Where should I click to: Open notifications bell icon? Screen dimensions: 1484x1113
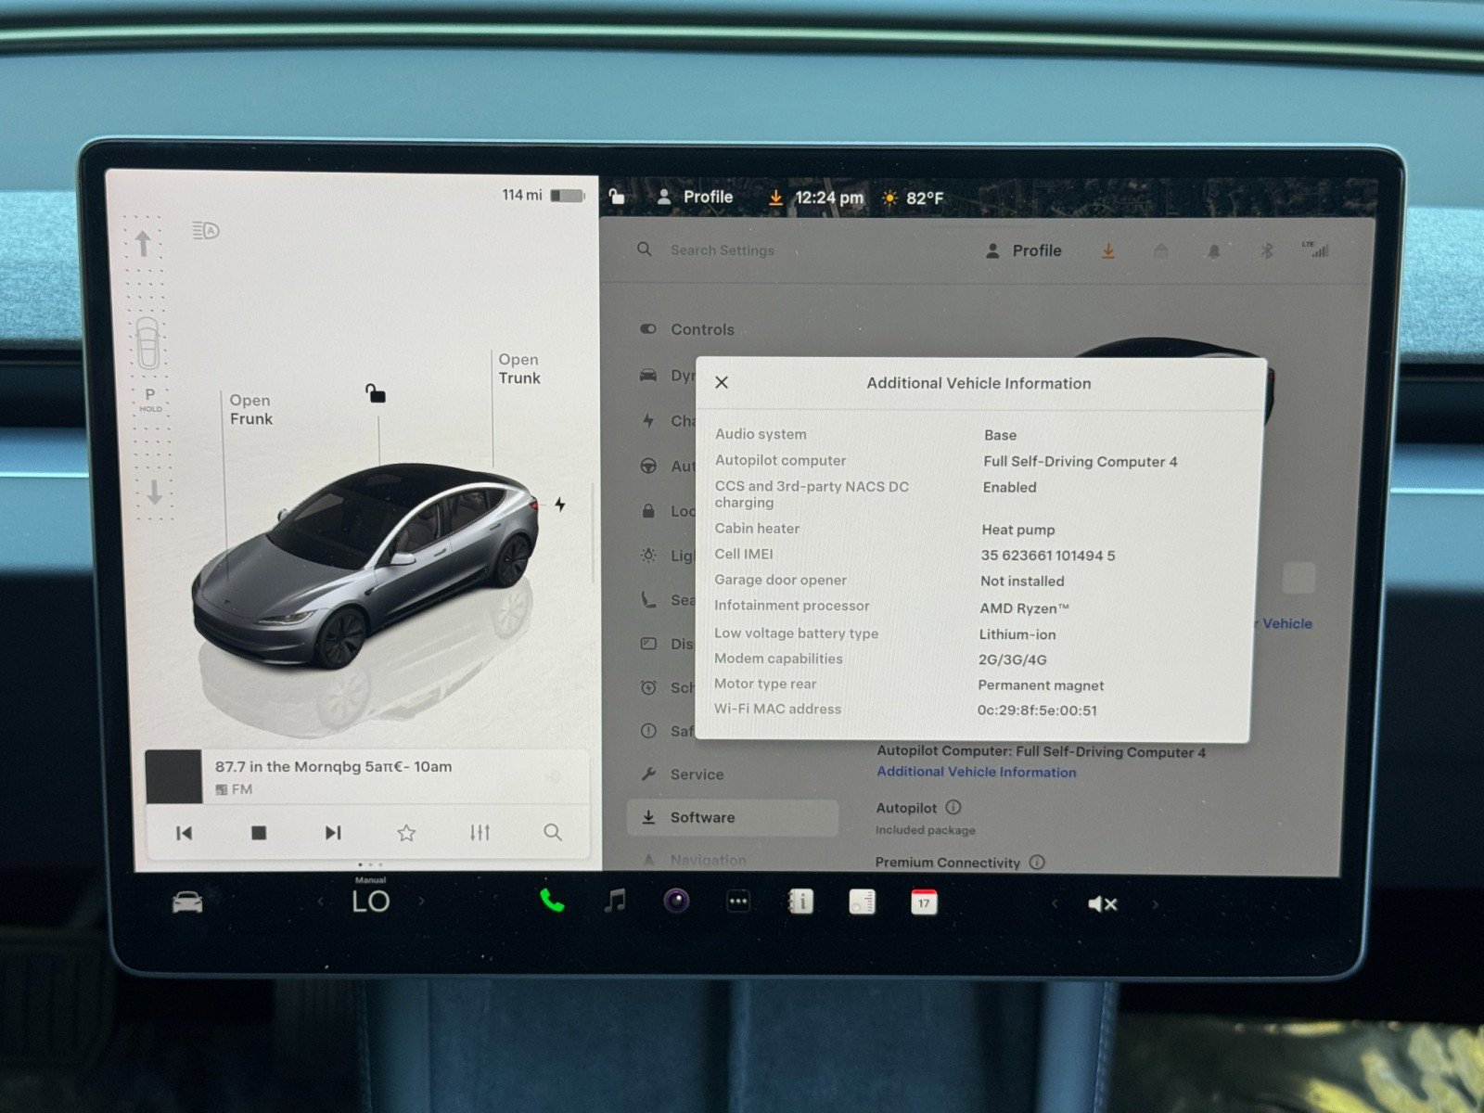[1213, 250]
